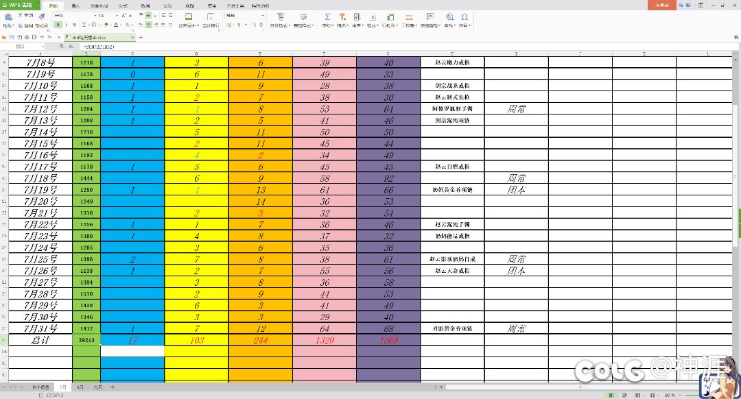Click the Filter funnel icon

pos(342,16)
